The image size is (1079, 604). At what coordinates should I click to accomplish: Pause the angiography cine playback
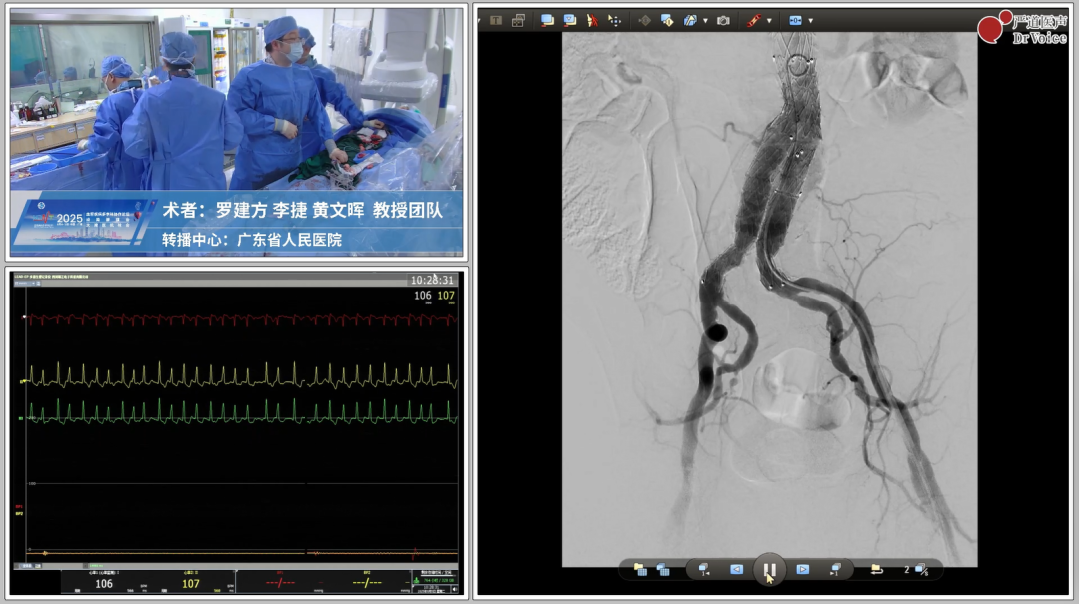[x=769, y=570]
